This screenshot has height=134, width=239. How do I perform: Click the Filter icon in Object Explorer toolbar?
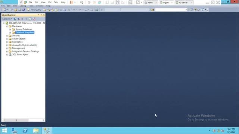(26, 19)
